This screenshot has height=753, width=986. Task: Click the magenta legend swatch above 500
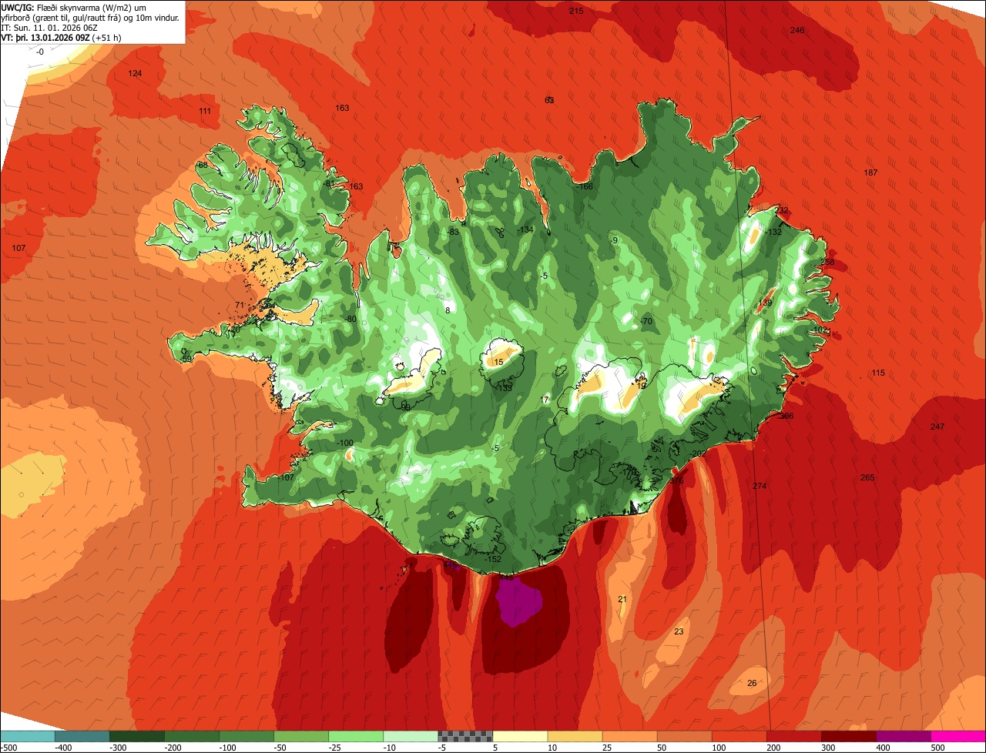958,736
